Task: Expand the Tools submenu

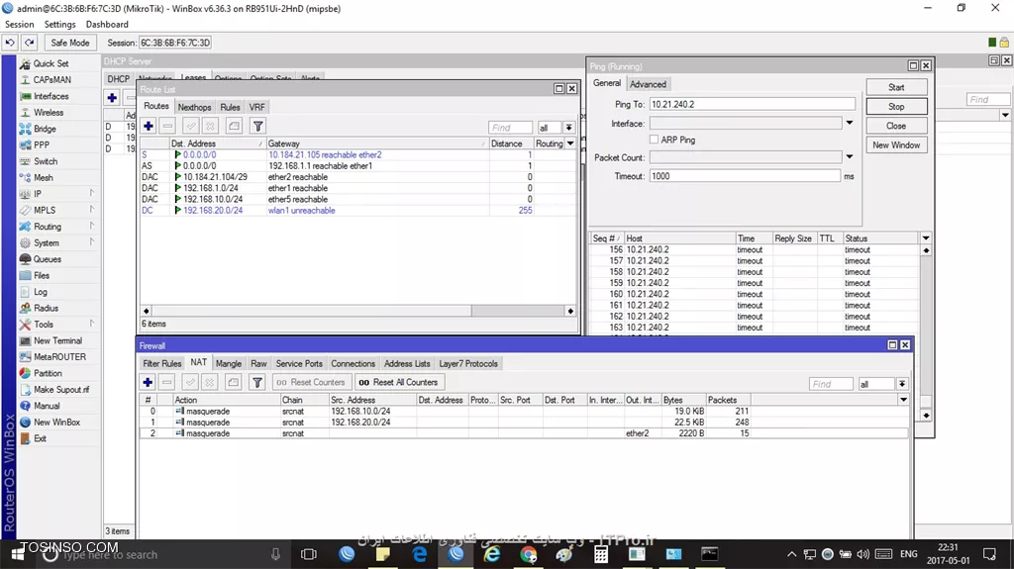Action: point(58,324)
